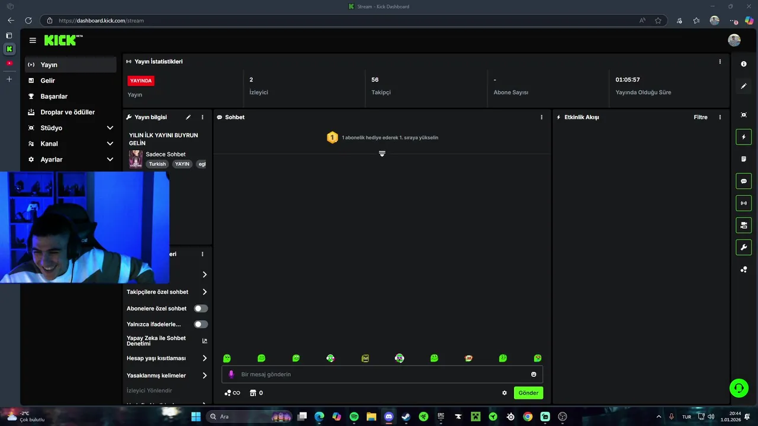Screen dimensions: 758x426
Task: Select Yayın in sidebar
Action: tap(70, 64)
